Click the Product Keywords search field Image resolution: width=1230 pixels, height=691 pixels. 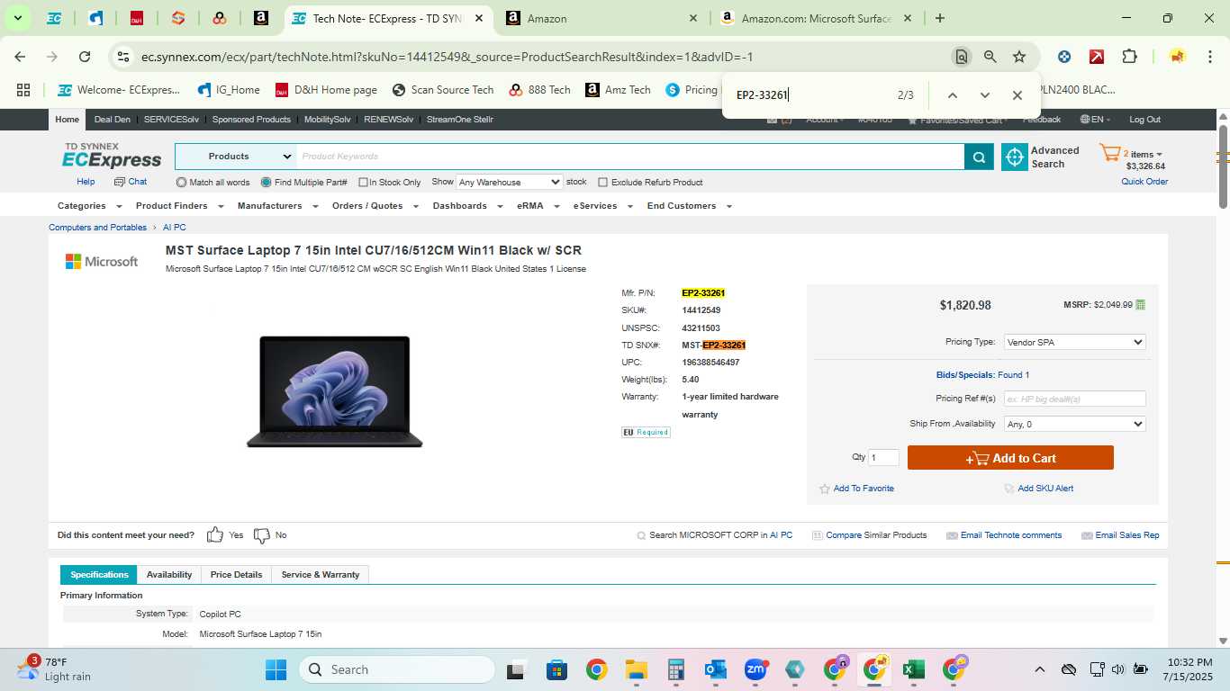click(x=630, y=157)
